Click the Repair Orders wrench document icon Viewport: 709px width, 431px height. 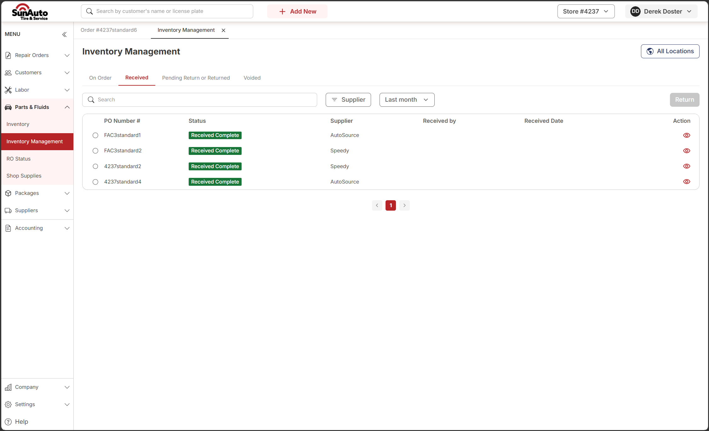click(x=8, y=55)
